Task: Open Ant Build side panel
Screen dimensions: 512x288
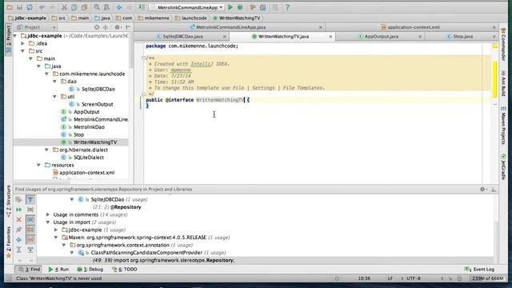Action: click(x=503, y=83)
